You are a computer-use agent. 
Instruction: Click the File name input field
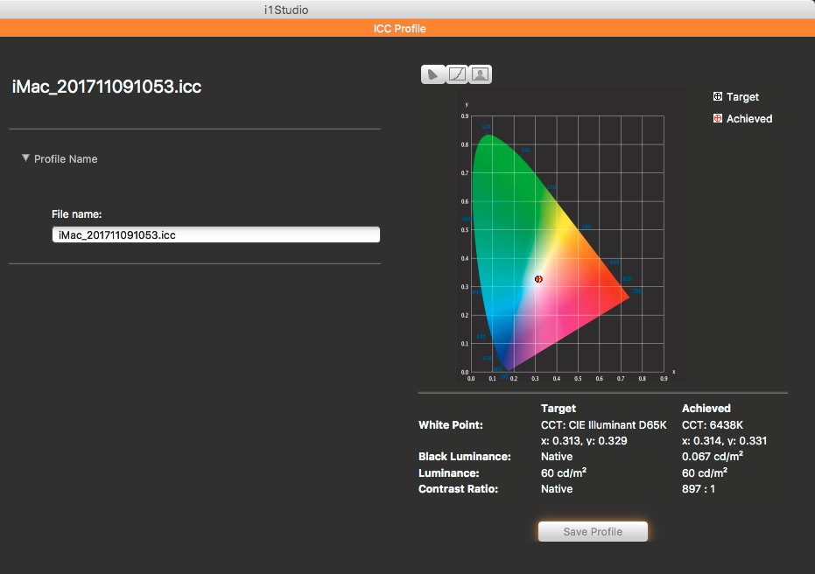(x=215, y=234)
